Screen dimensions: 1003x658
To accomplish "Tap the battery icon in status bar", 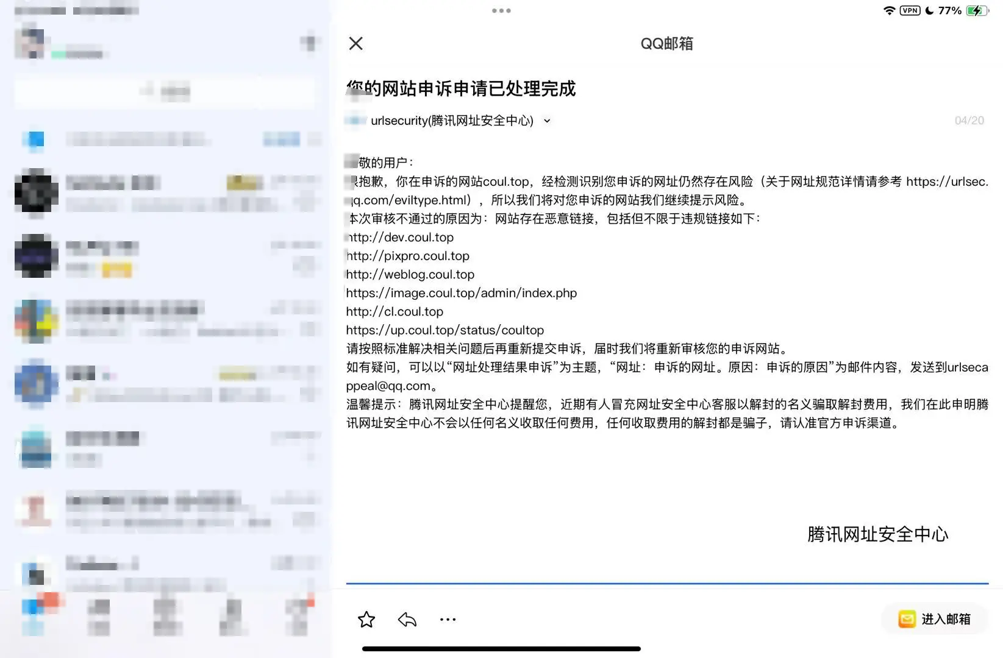I will [977, 10].
